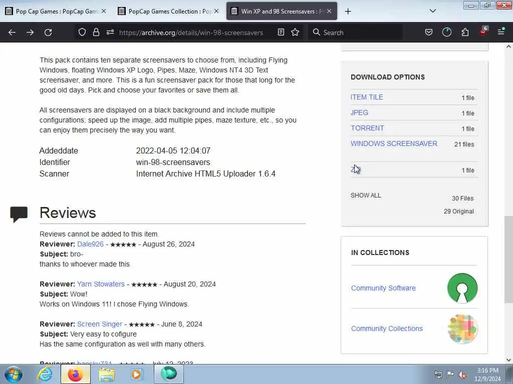Open the Community Collections link
Viewport: 513px width, 384px height.
pyautogui.click(x=387, y=328)
